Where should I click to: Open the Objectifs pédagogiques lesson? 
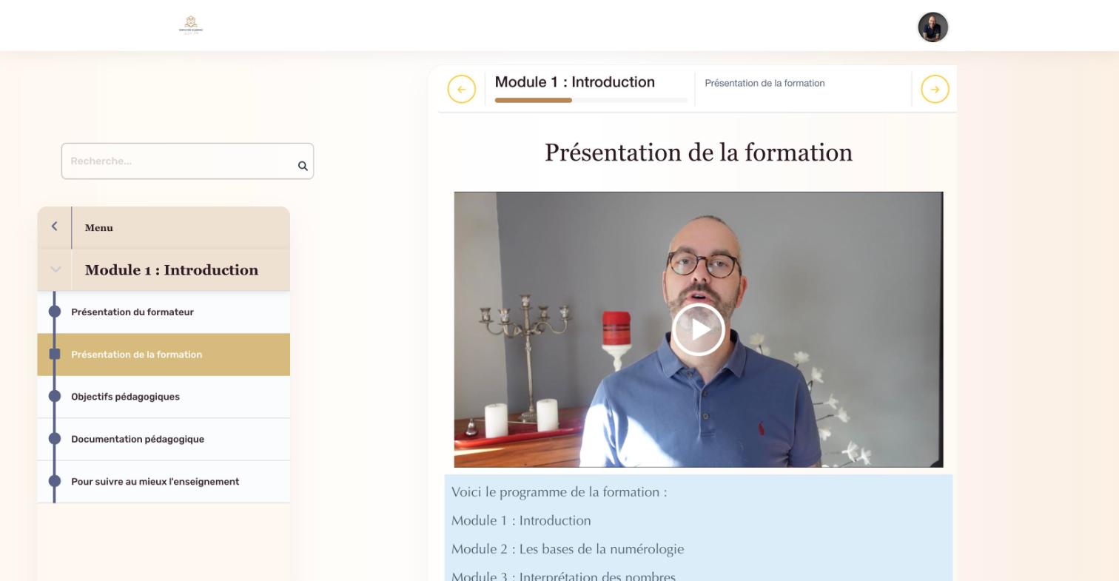tap(164, 397)
